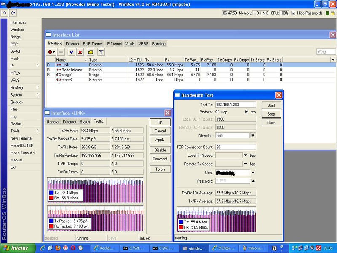
Task: Click the yellow Comment icon in toolbar
Action: tap(91, 52)
